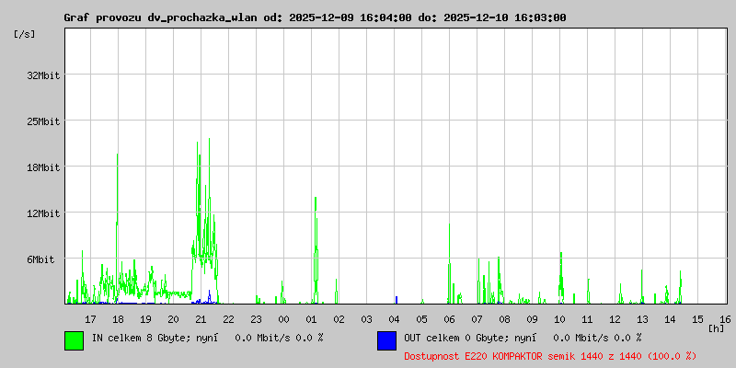Click hour label 05 on the x-axis
736x368 pixels.
coord(421,319)
